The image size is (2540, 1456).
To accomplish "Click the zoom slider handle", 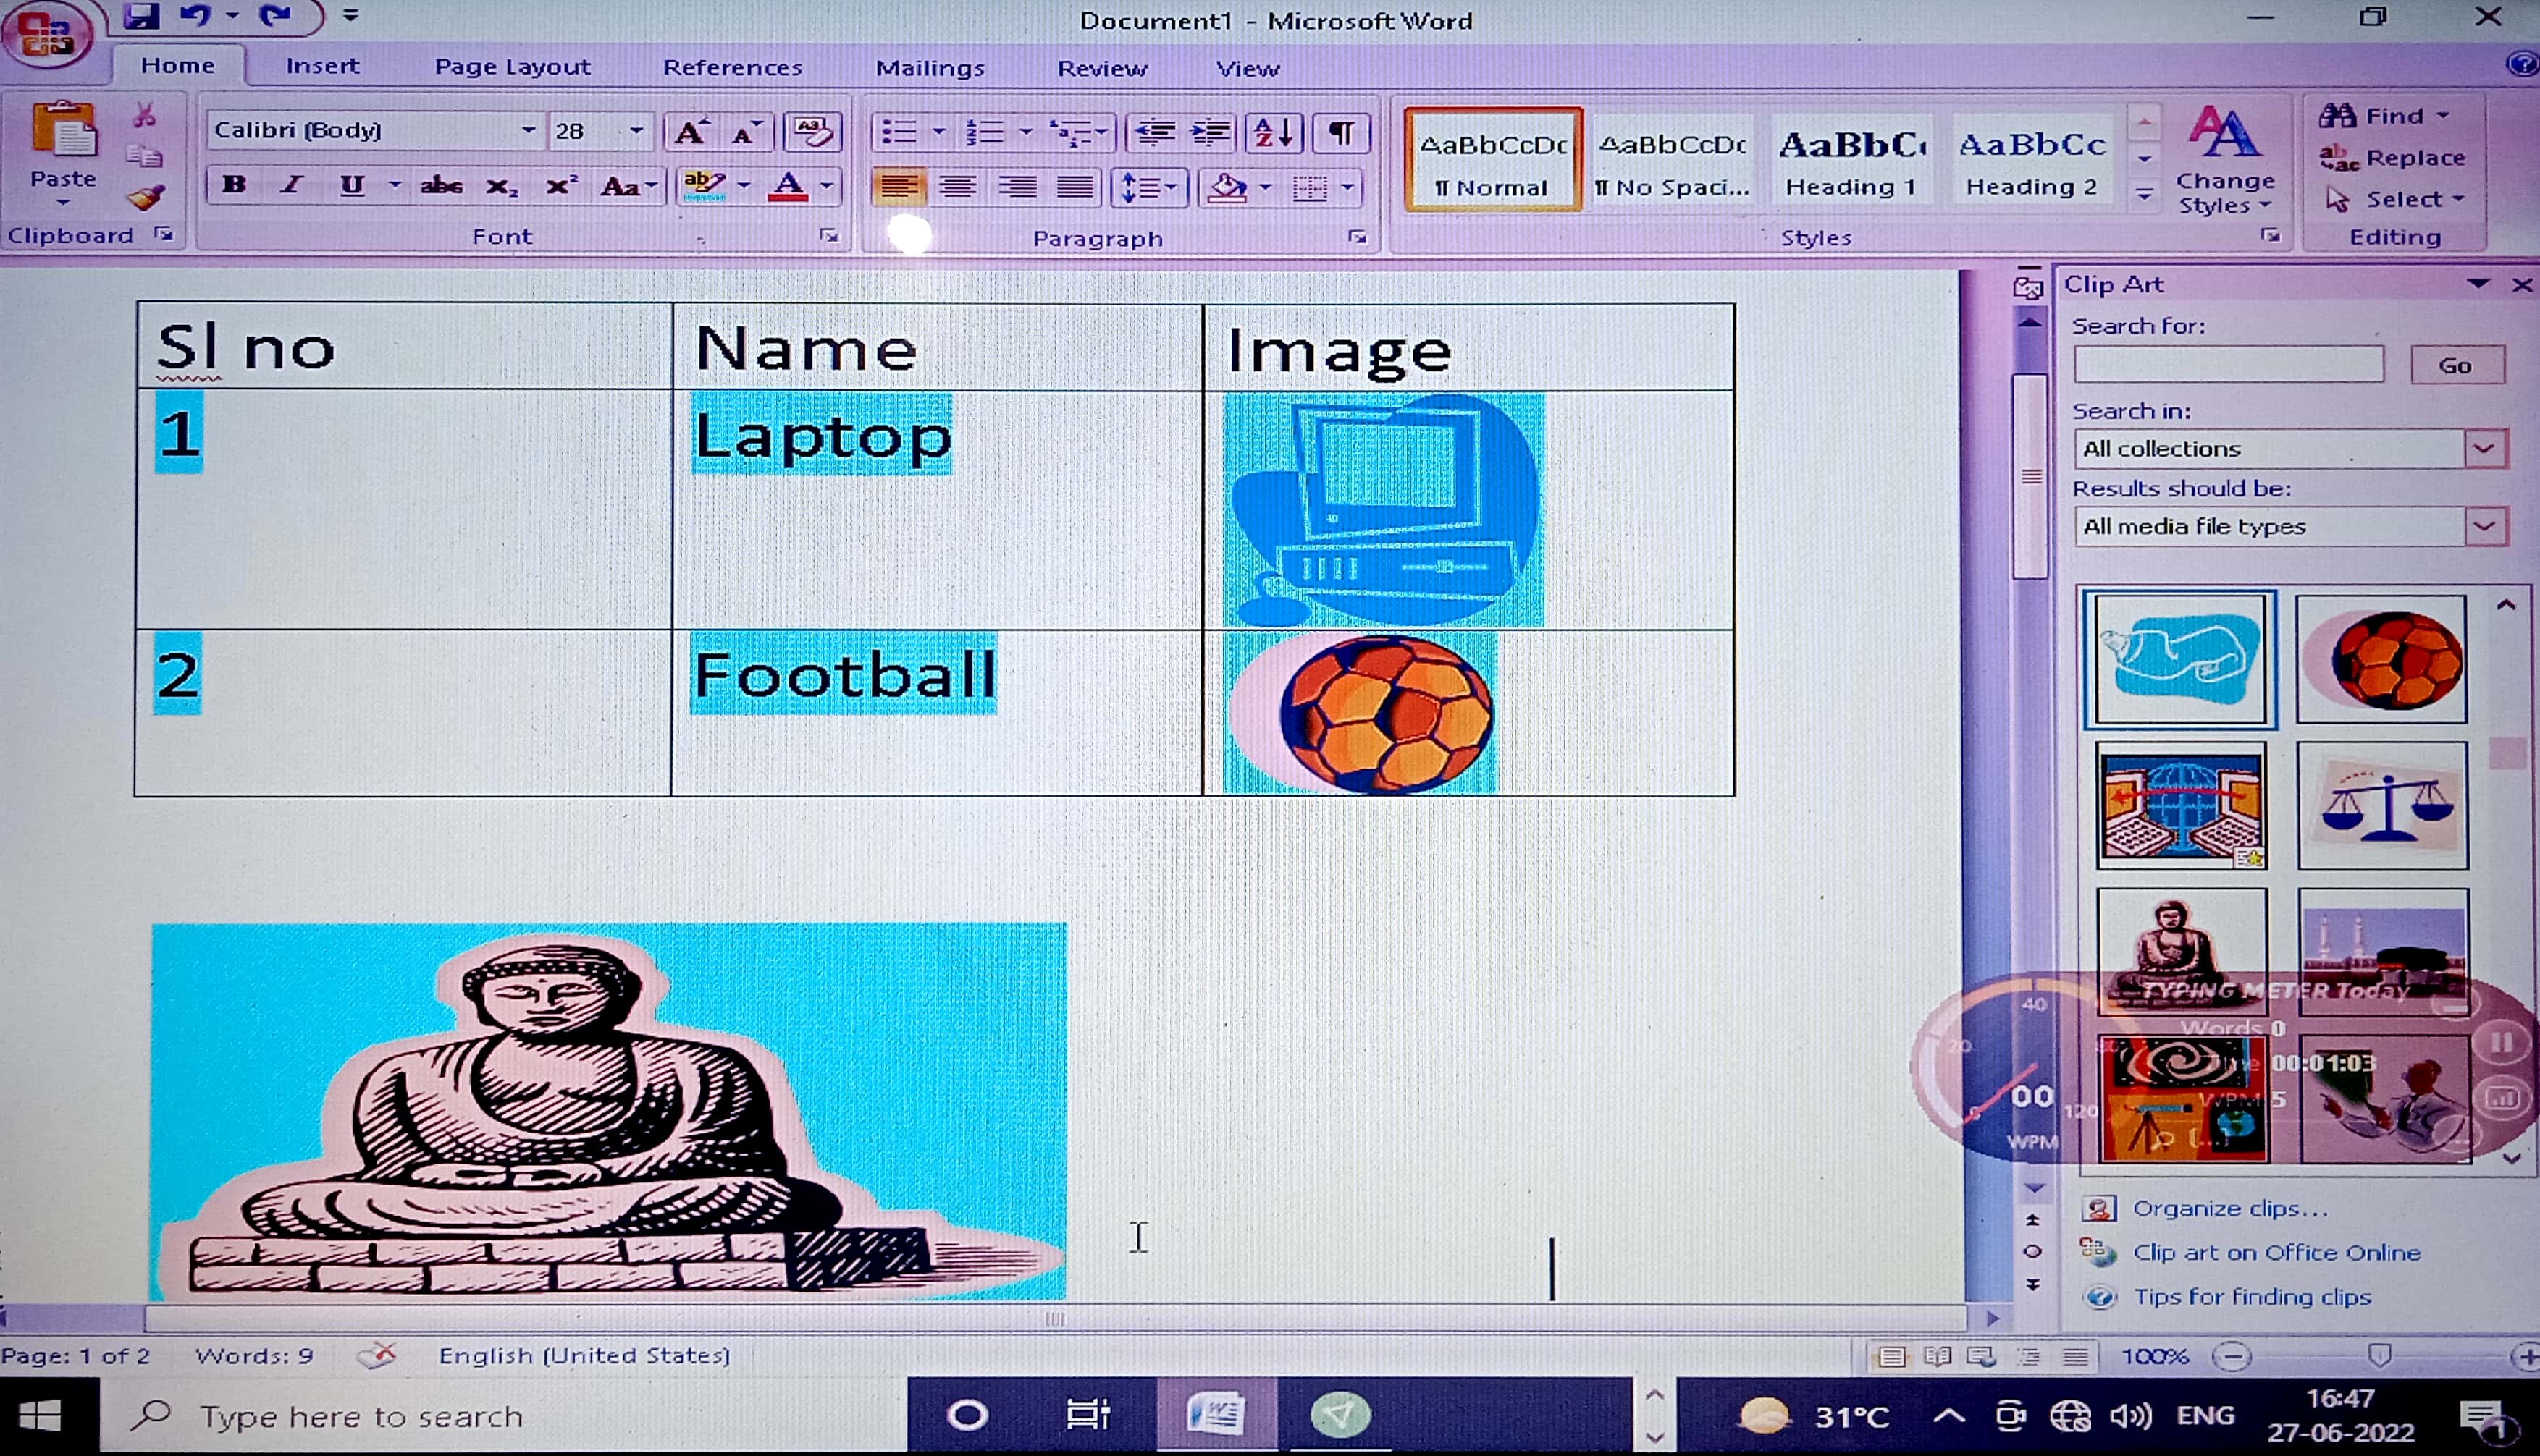I will [x=2380, y=1356].
